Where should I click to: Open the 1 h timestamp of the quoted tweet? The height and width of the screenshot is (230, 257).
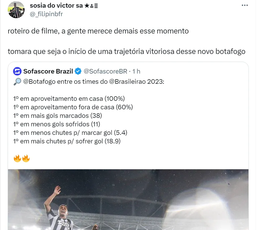[x=136, y=71]
